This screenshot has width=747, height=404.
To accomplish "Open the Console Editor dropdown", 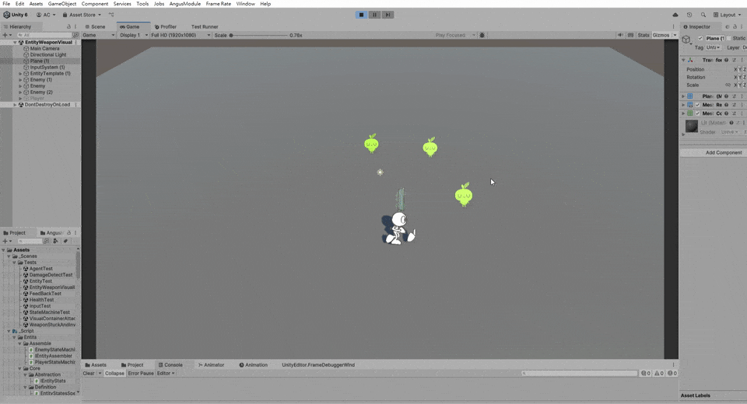I will coord(166,374).
